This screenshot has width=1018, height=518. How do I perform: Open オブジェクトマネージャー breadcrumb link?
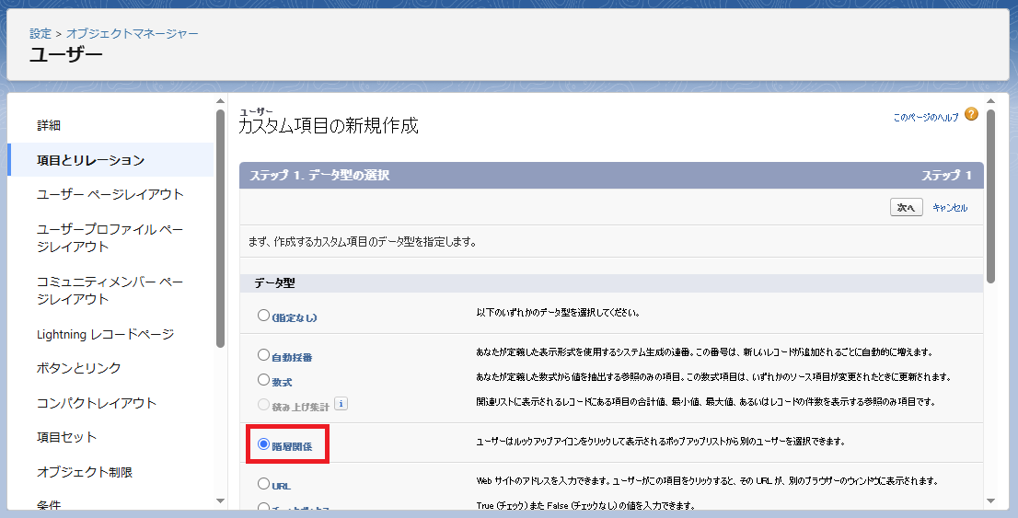[132, 33]
